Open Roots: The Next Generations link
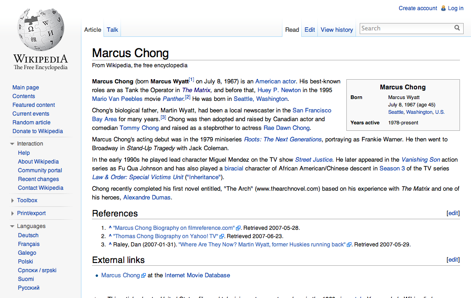The image size is (471, 298). click(x=283, y=139)
